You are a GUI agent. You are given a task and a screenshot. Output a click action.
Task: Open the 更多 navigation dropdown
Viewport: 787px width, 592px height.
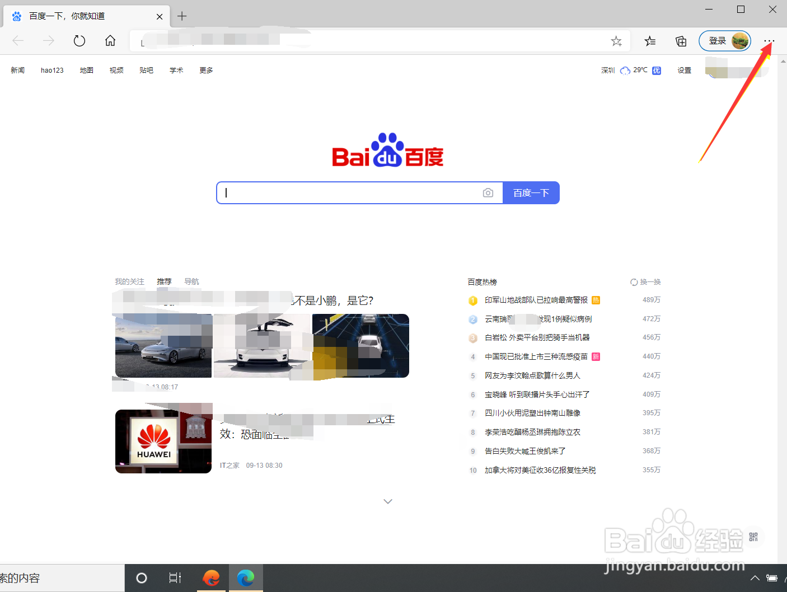click(x=205, y=70)
